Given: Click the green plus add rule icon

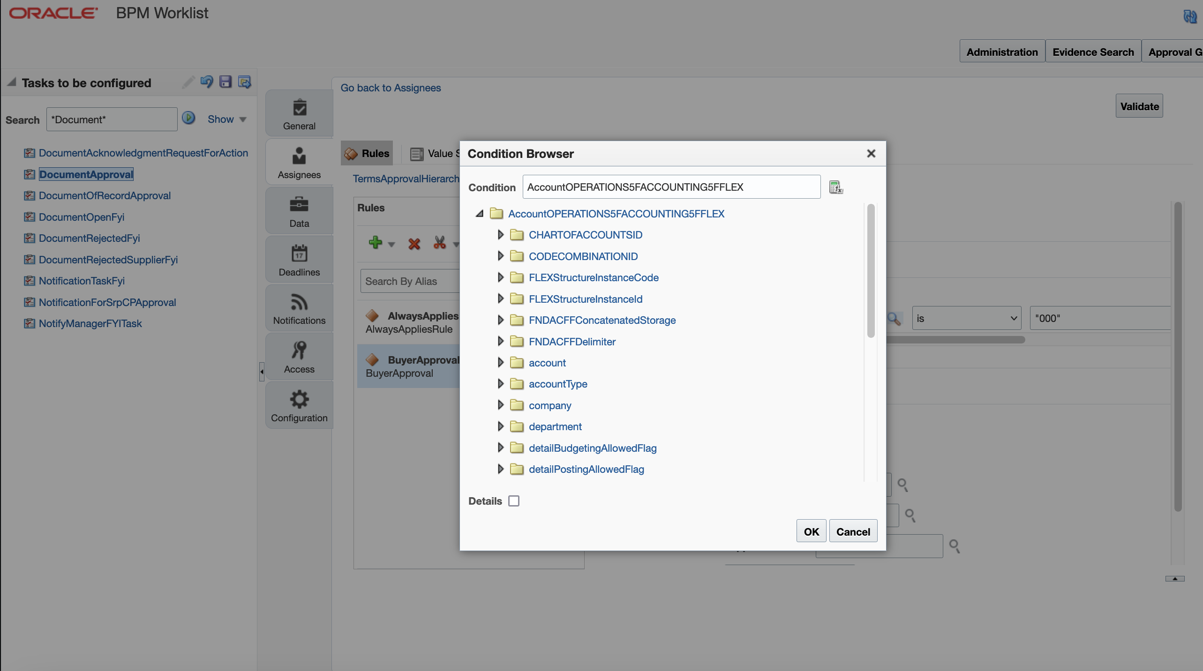Looking at the screenshot, I should [x=376, y=242].
